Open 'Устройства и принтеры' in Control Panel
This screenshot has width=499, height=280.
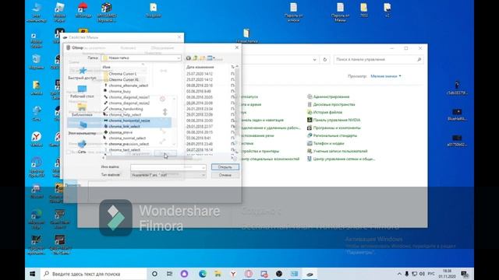(x=260, y=151)
